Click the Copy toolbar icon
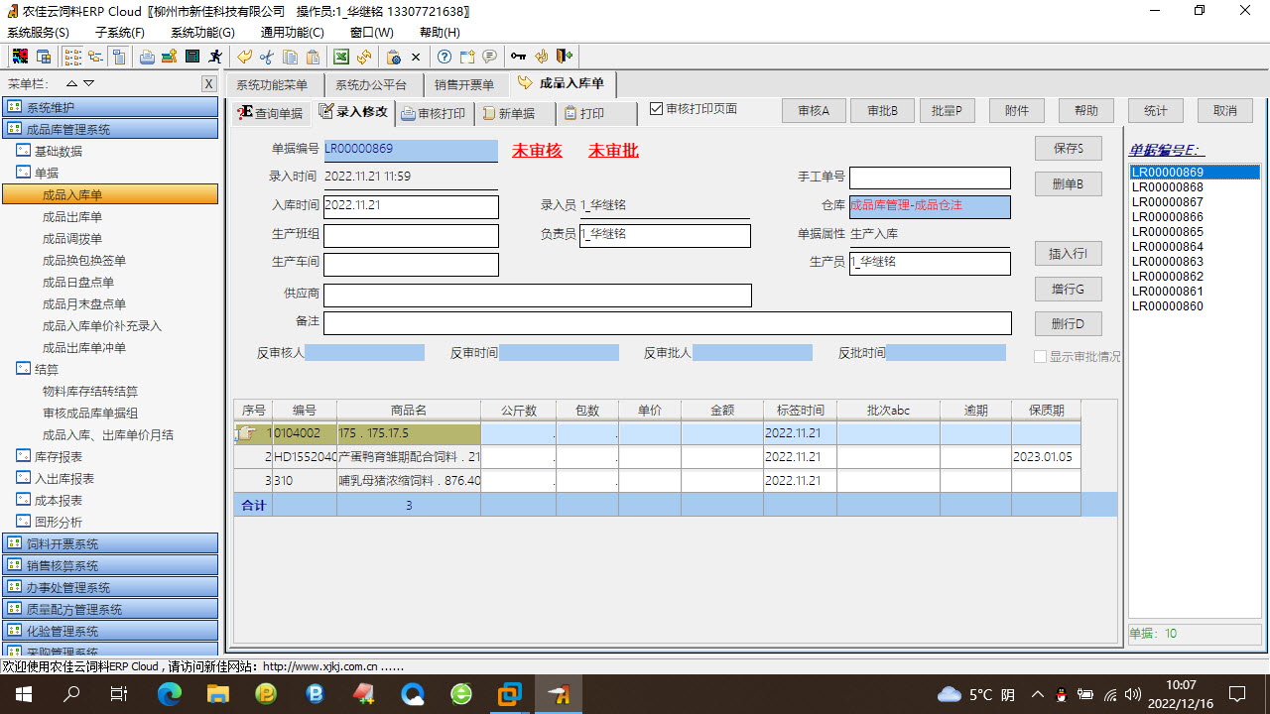Viewport: 1270px width, 714px height. tap(290, 57)
